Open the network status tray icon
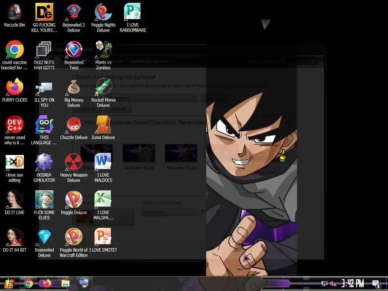Image resolution: width=388 pixels, height=291 pixels. [324, 283]
